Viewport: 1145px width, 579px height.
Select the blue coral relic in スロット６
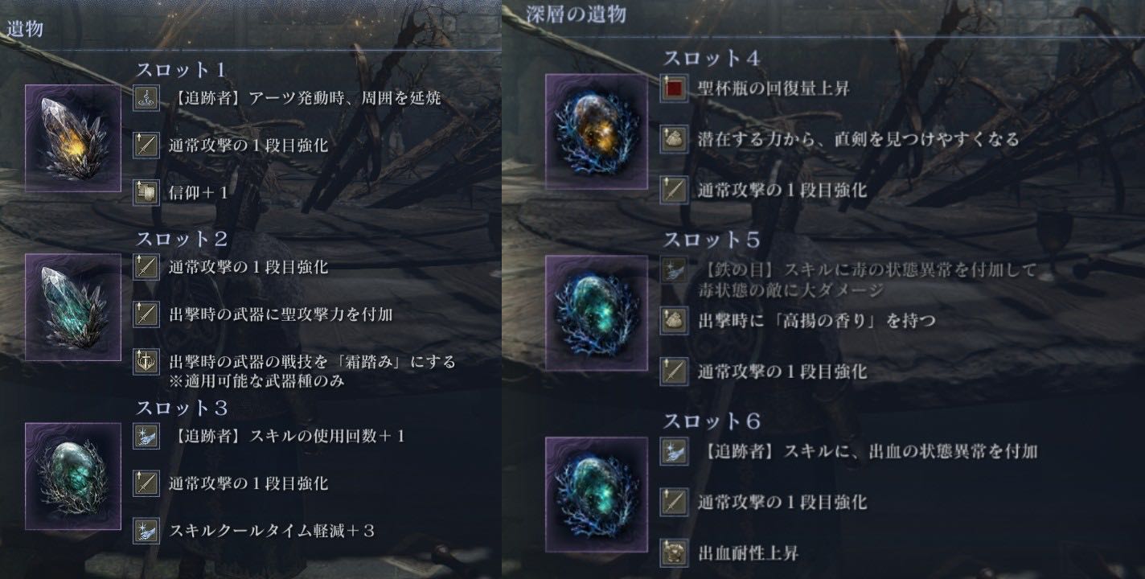pyautogui.click(x=596, y=494)
